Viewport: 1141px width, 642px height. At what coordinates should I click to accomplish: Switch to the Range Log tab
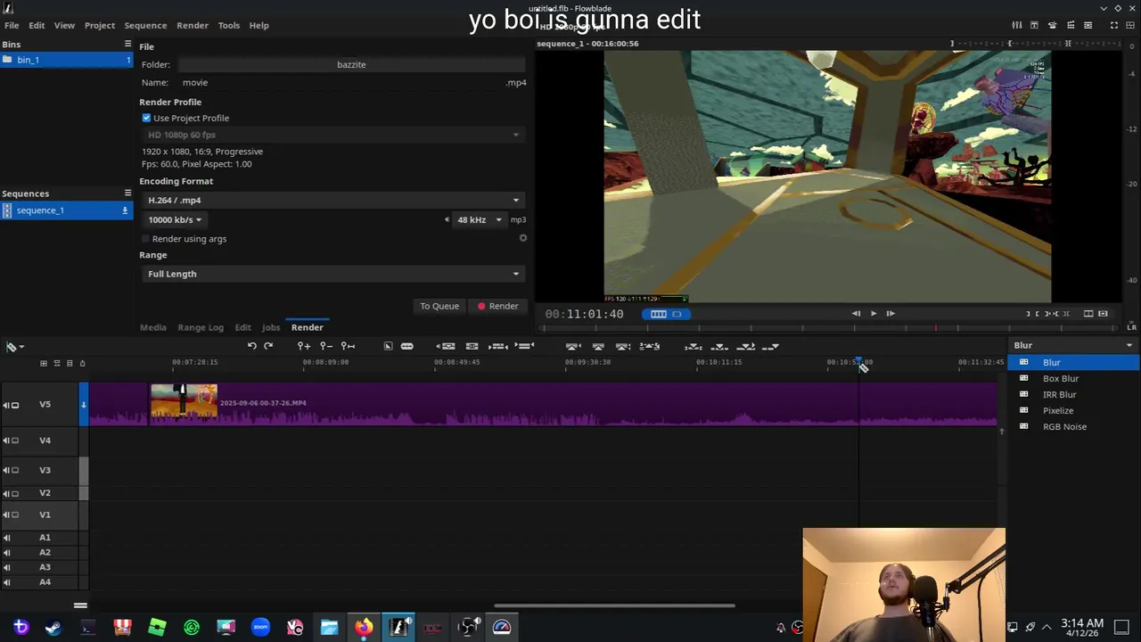[x=201, y=327]
